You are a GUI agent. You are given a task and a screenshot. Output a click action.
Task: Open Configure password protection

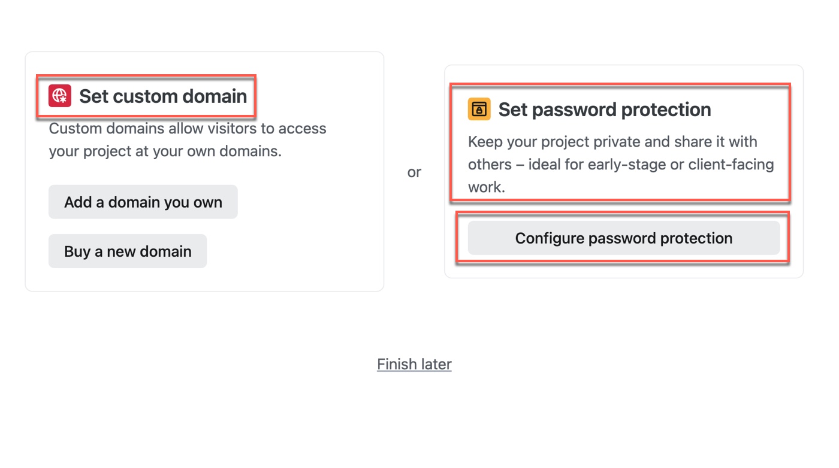point(624,238)
